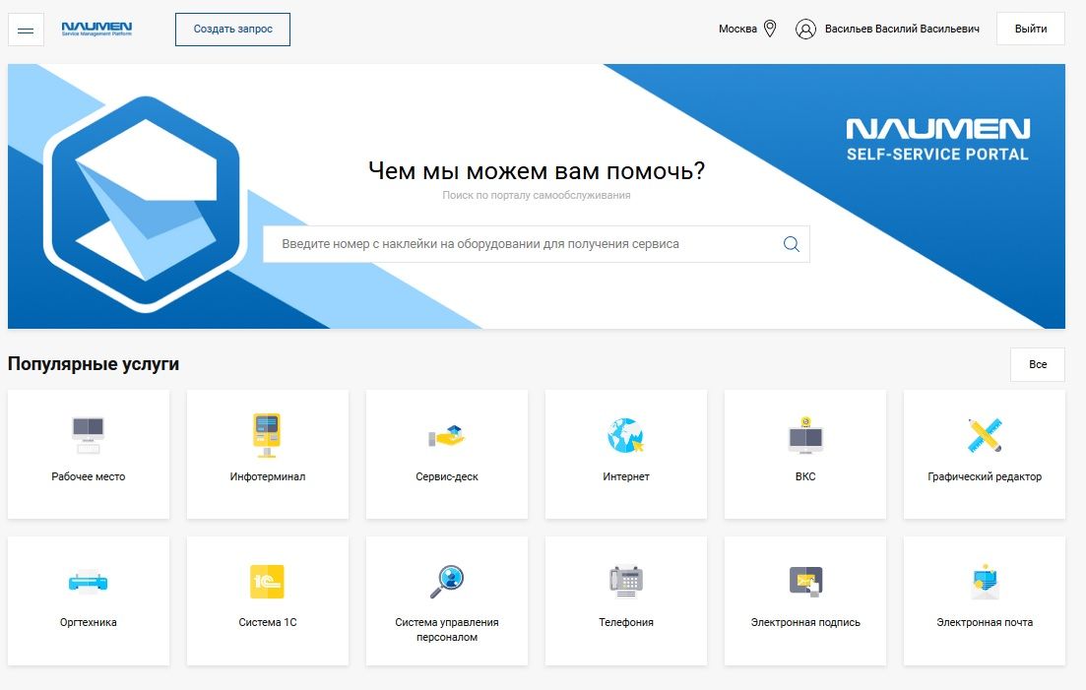Open the Инфотерминал kiosk icon

pyautogui.click(x=267, y=435)
